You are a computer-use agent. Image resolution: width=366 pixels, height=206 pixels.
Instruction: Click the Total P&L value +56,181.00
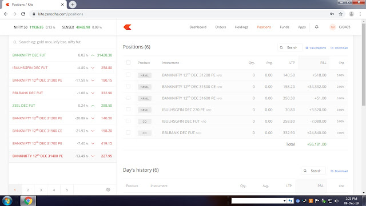[x=317, y=144]
